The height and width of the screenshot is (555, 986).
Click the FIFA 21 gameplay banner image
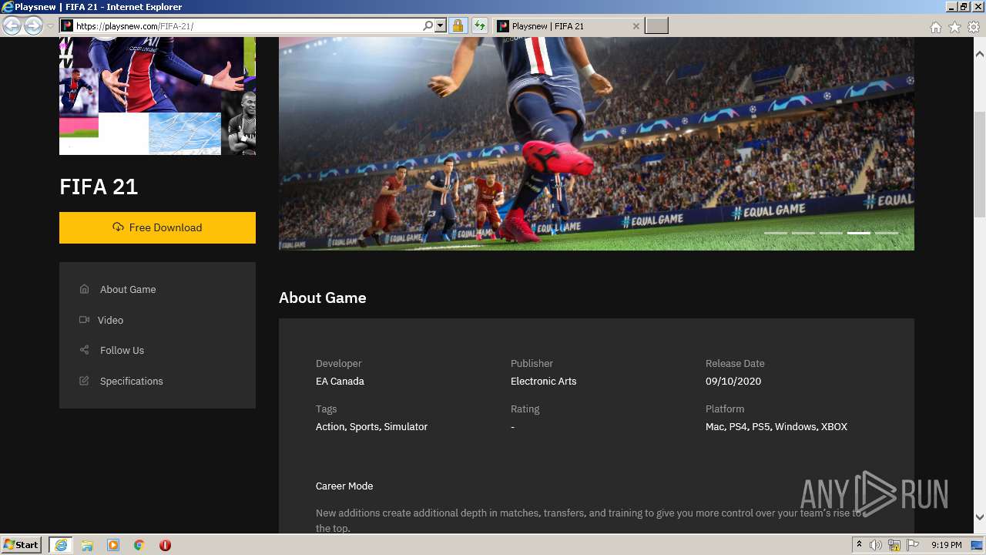pos(596,144)
